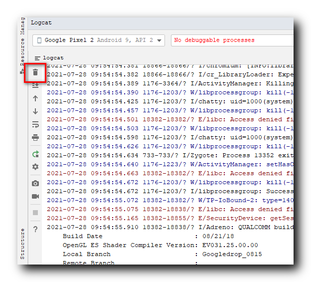Click the I/ActivityManager Killing log line

tap(170, 83)
